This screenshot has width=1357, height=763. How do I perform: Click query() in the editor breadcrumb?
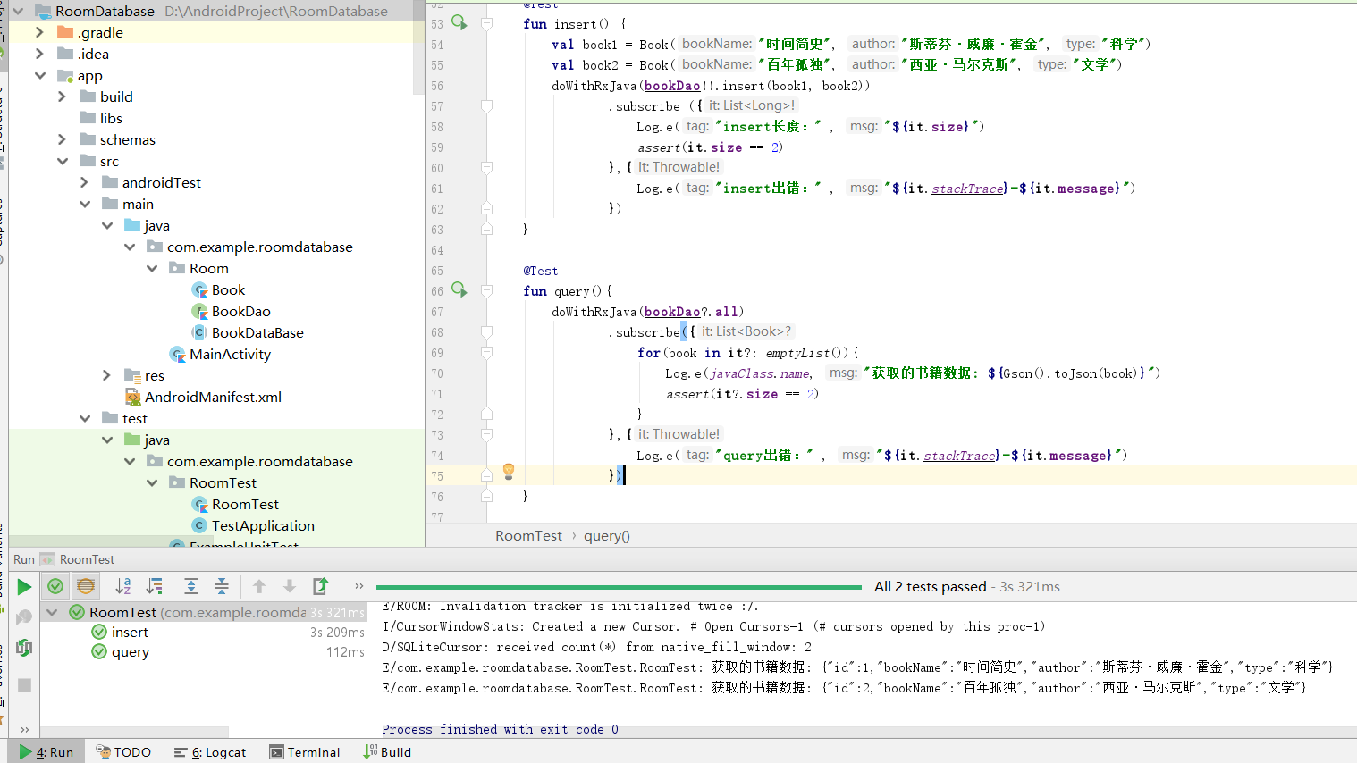click(x=607, y=535)
